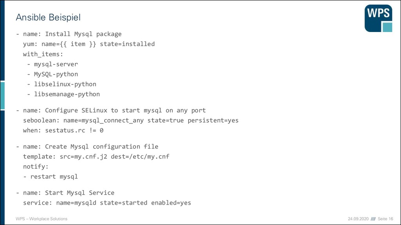This screenshot has width=401, height=225.
Task: Click the 'Seite 16' page number
Action: click(x=385, y=219)
